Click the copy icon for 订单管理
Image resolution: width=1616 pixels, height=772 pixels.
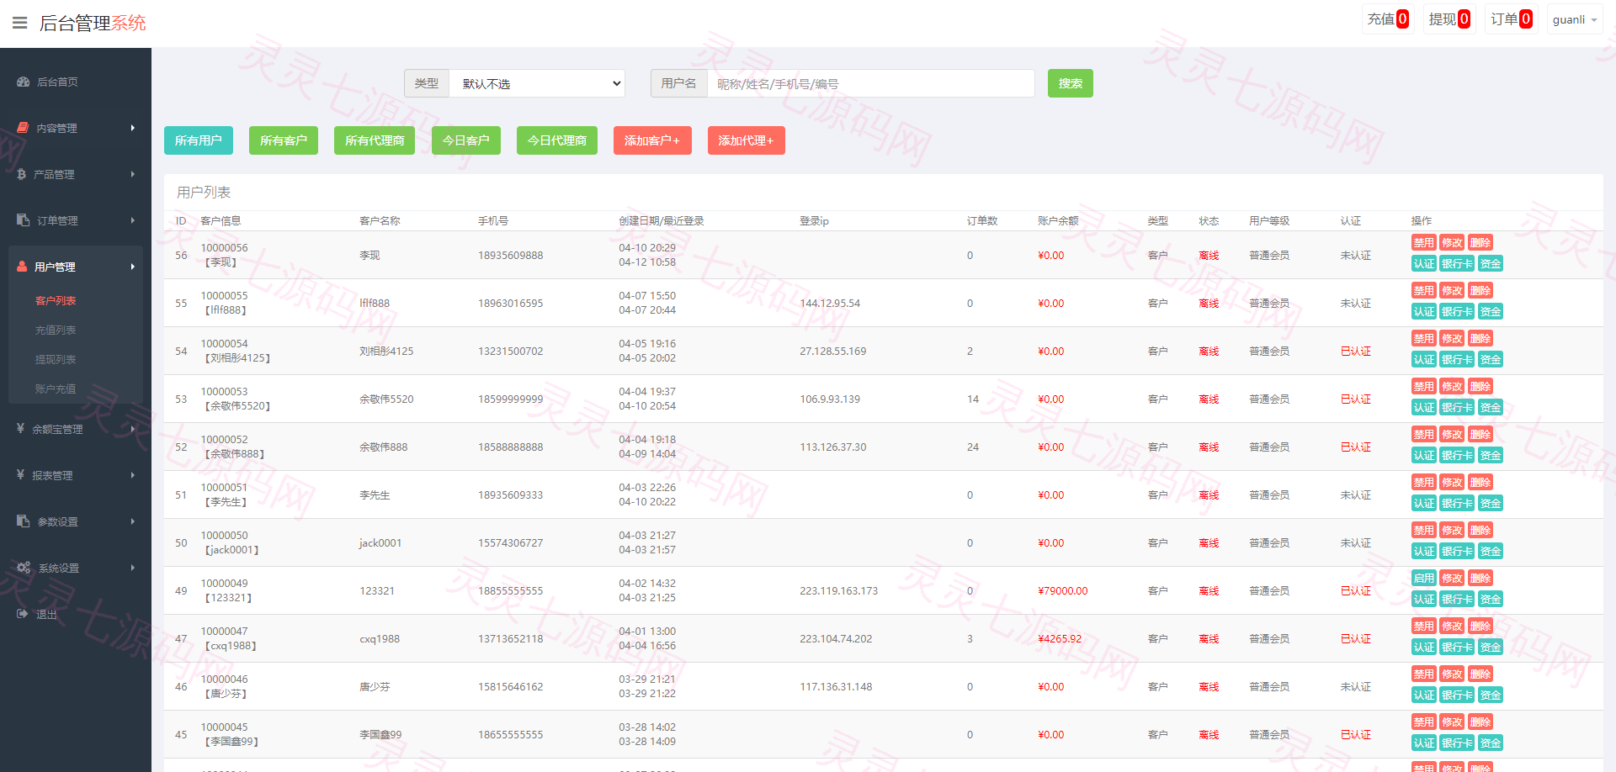point(23,220)
